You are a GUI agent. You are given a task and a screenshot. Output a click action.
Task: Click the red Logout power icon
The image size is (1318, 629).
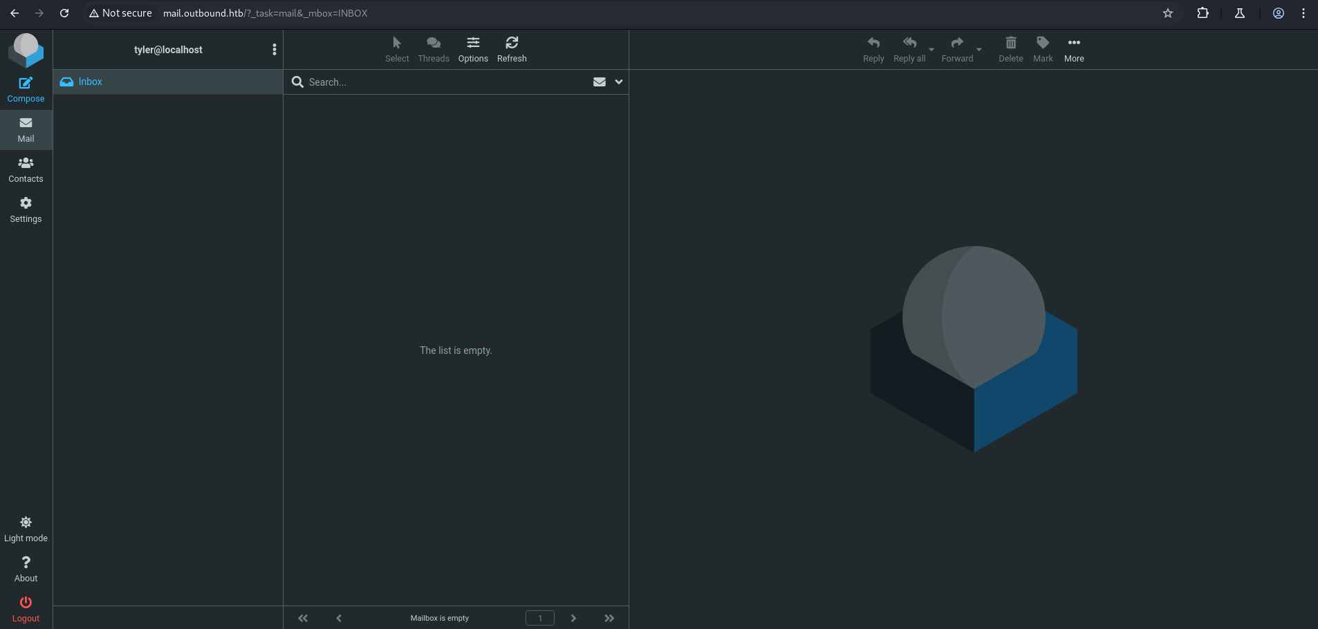click(26, 609)
